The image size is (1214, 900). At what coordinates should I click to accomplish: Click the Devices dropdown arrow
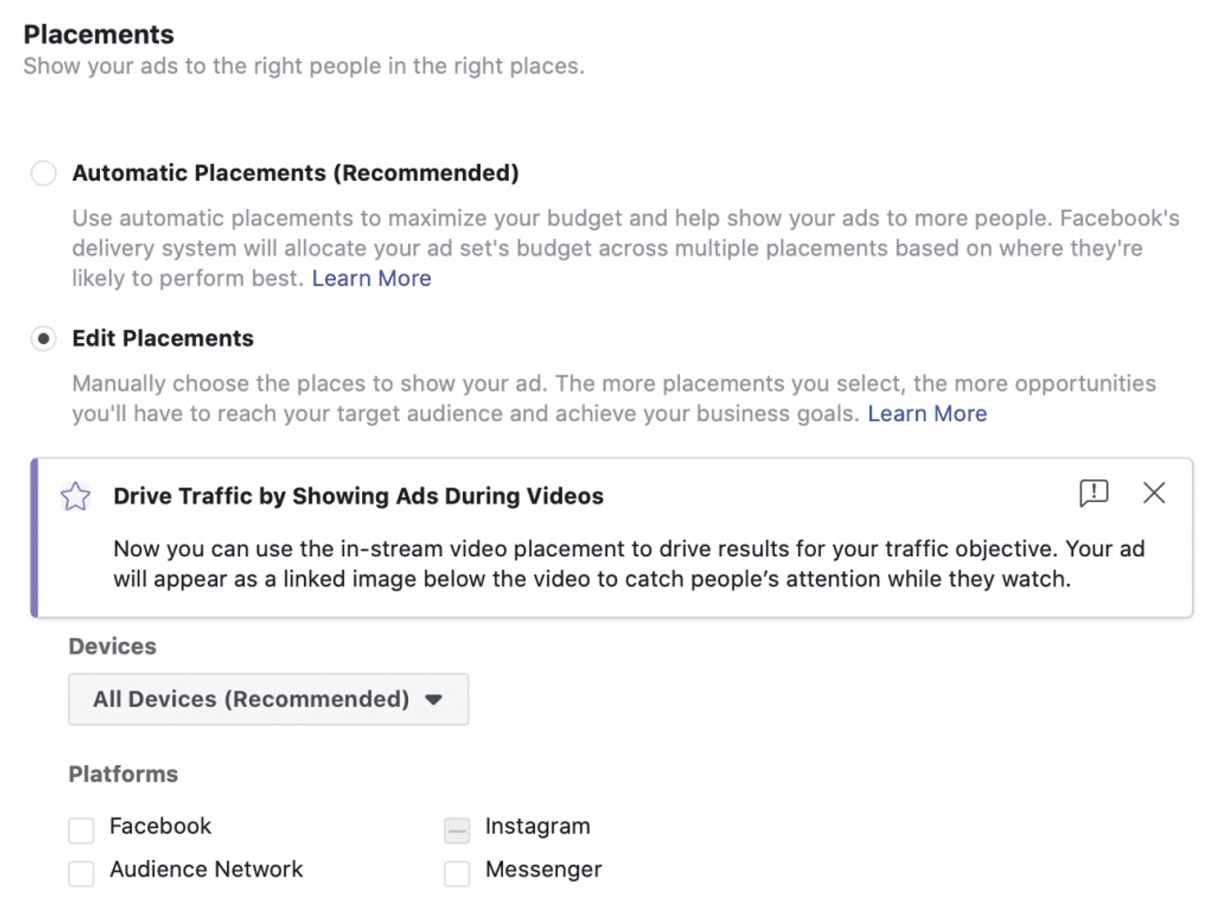pyautogui.click(x=433, y=700)
